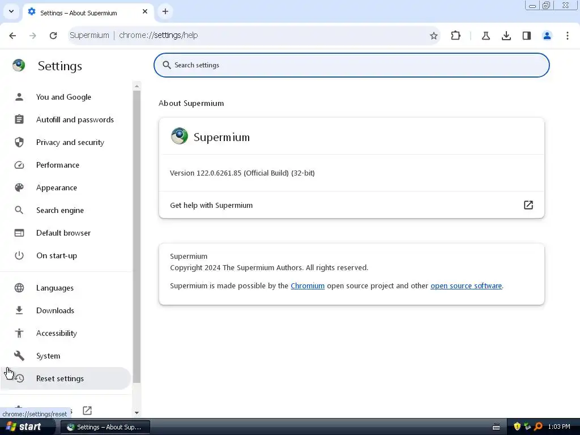Open You and Google settings
The height and width of the screenshot is (435, 580).
click(x=66, y=97)
